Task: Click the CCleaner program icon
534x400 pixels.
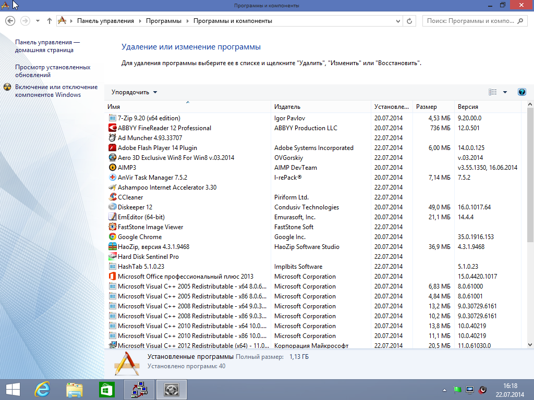Action: pos(113,197)
